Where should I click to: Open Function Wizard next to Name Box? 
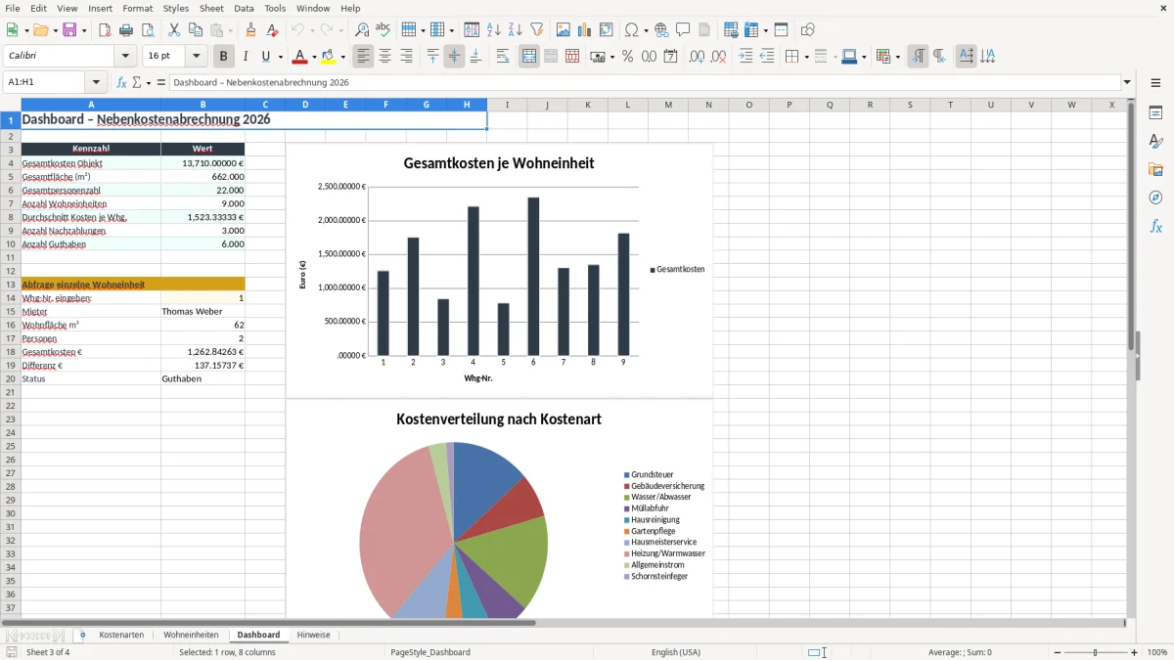tap(122, 83)
